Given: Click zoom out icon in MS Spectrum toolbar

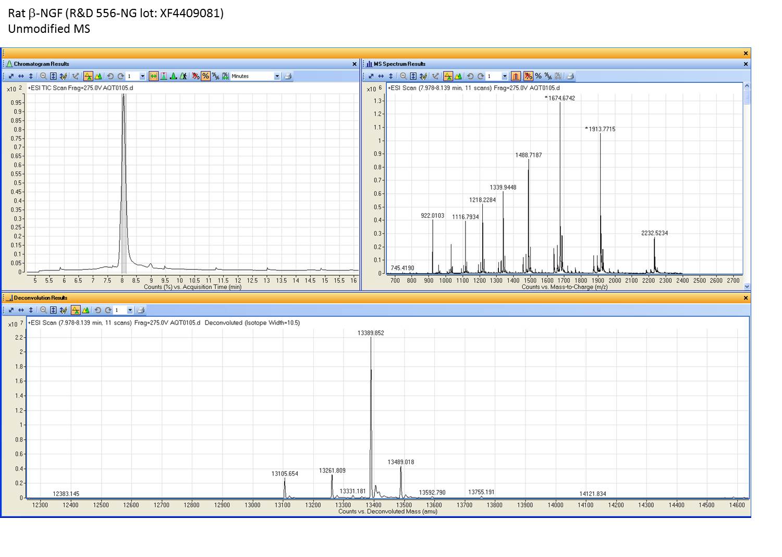Looking at the screenshot, I should pos(404,76).
